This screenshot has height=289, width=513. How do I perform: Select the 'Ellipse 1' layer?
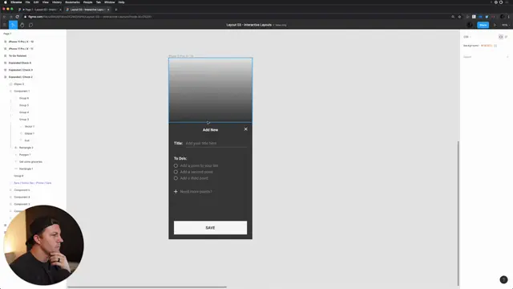pos(30,134)
